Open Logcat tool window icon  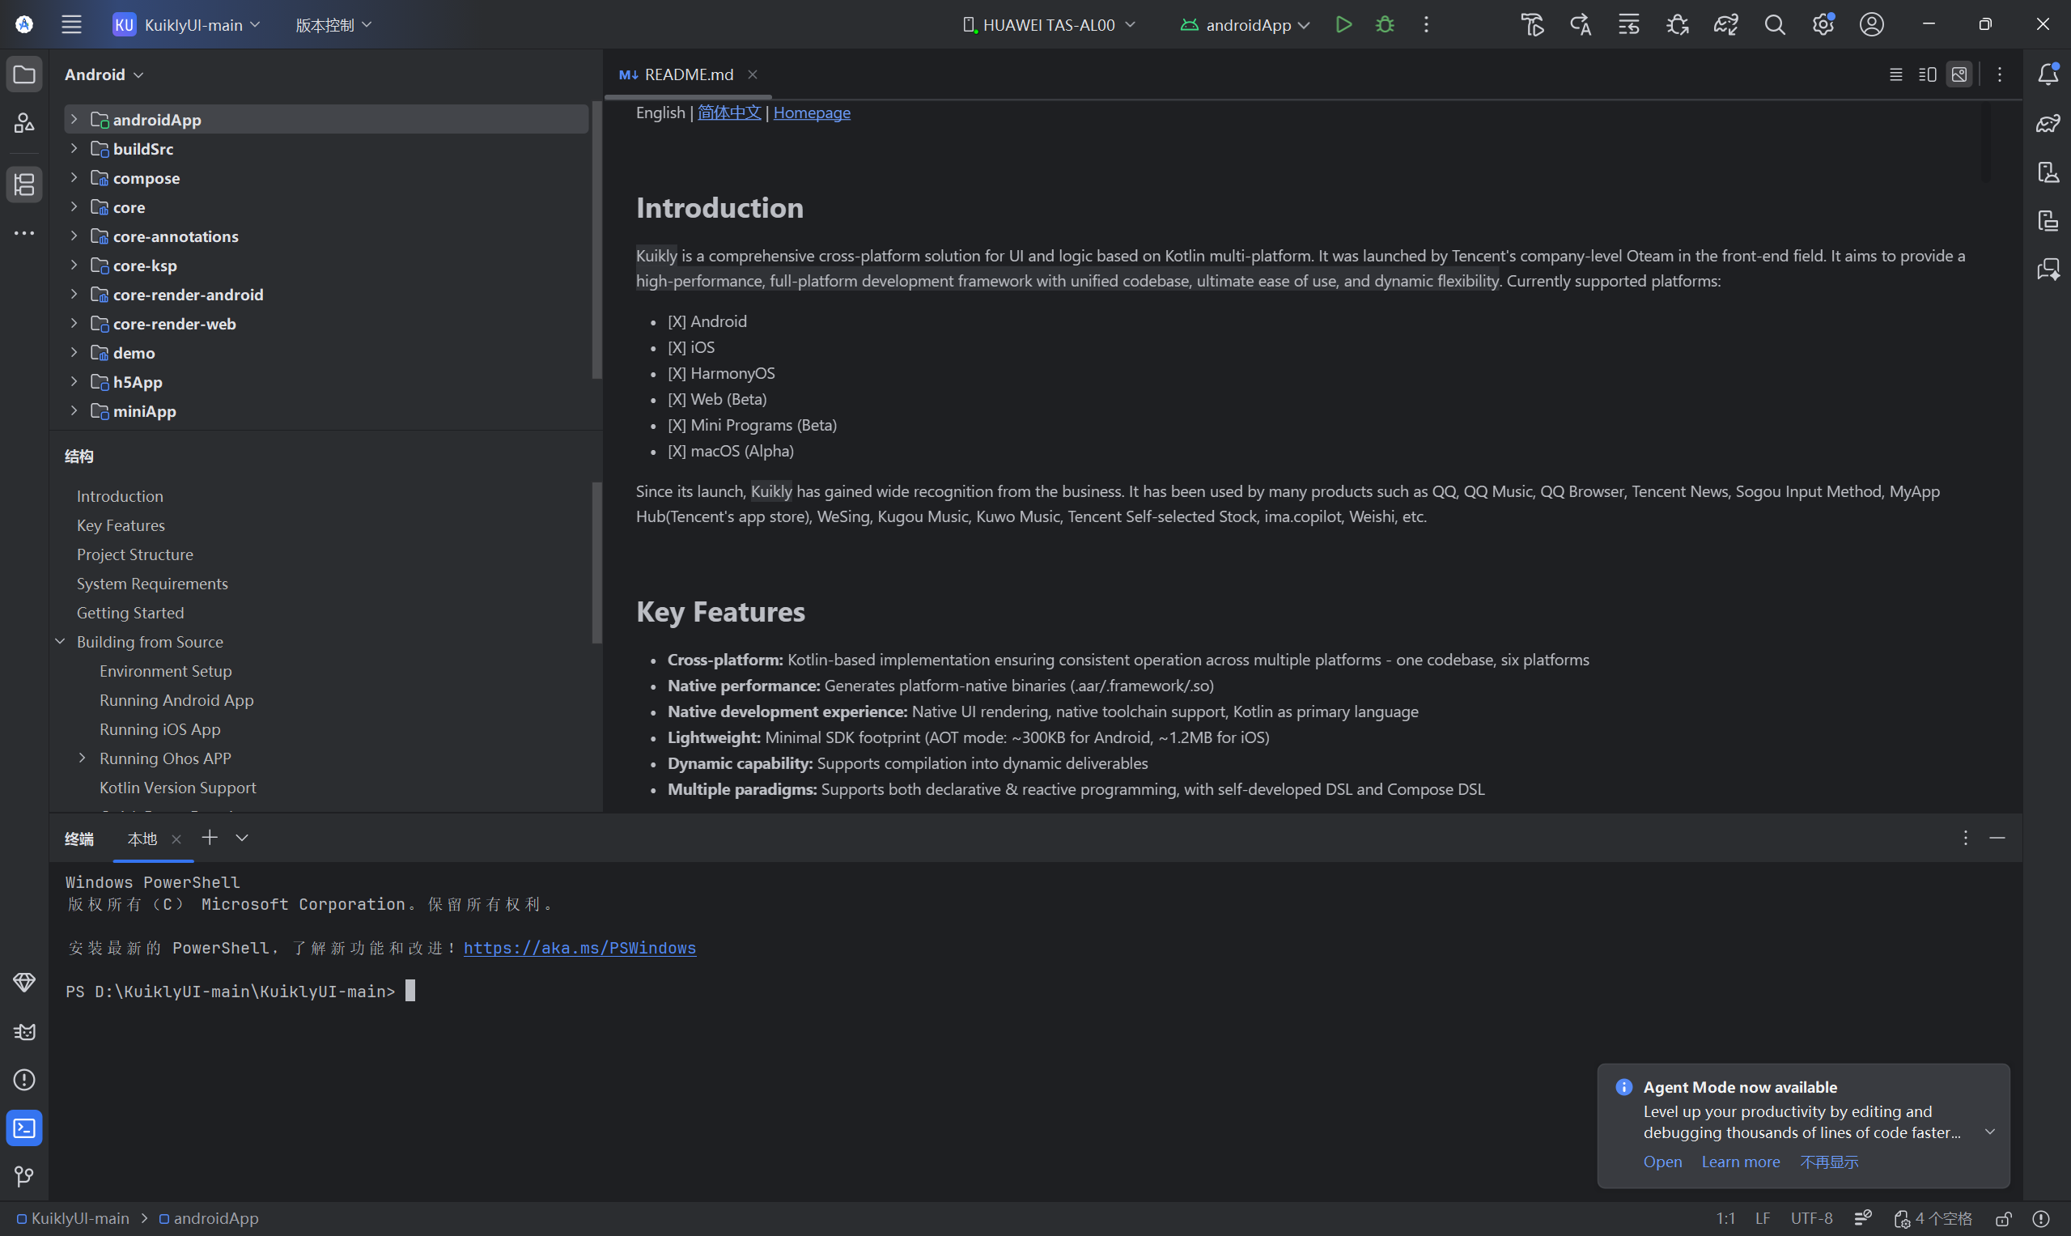pyautogui.click(x=24, y=1031)
